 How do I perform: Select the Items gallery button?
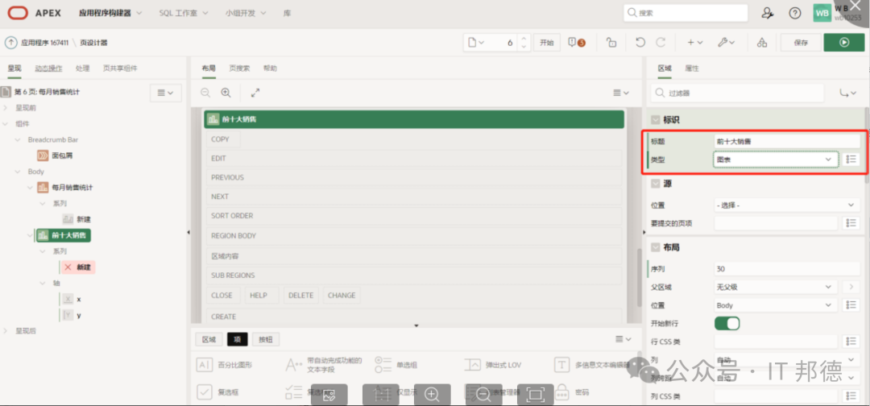tap(238, 339)
